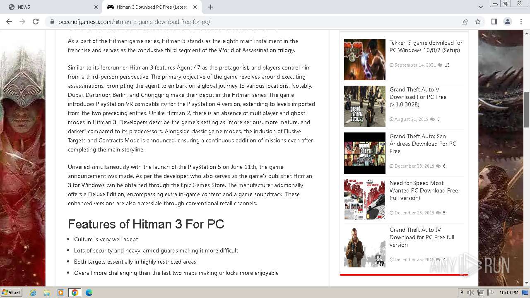Click the taskbar clock showing 10:14 PM
Viewport: 530px width, 298px height.
509,293
